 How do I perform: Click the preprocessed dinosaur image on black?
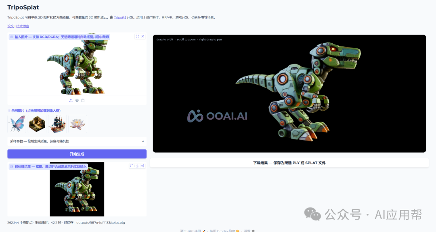[77, 189]
